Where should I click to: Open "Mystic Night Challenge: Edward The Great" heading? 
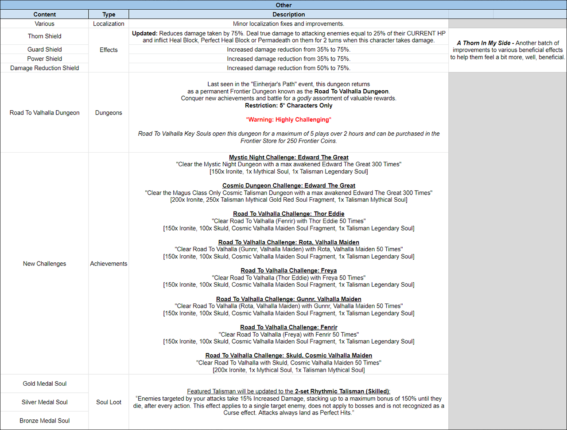point(288,157)
